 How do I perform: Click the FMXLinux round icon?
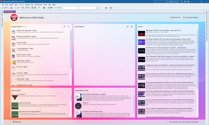coord(78,106)
